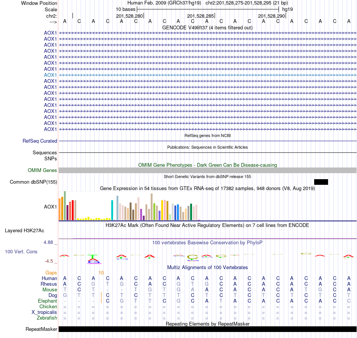357x338 pixels.
Task: Click the AOX1 label beside the GTEx chart
Action: tap(50, 207)
